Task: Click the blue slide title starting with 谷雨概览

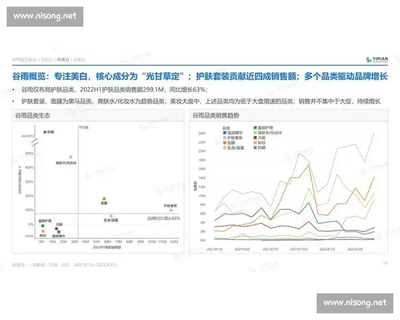Action: pos(200,76)
